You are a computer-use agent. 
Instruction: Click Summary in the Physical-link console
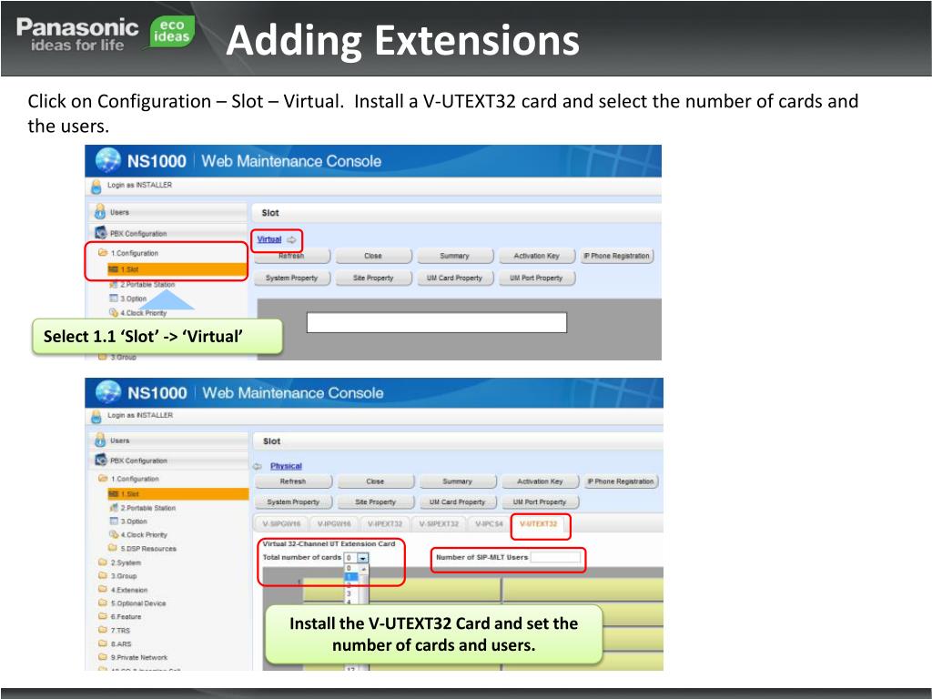(x=457, y=481)
